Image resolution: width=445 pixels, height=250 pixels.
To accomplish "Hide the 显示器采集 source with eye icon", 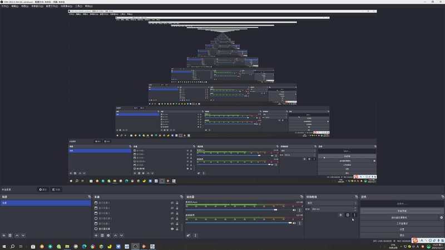I will click(172, 229).
